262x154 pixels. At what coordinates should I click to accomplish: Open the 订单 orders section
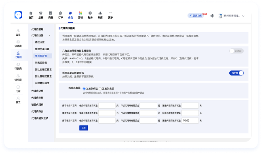[x=61, y=15]
